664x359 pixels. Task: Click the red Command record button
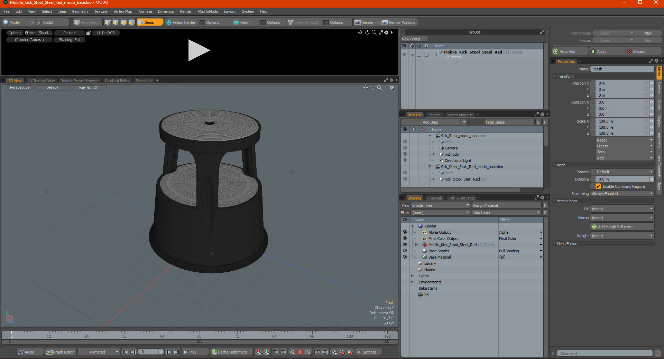(658, 353)
